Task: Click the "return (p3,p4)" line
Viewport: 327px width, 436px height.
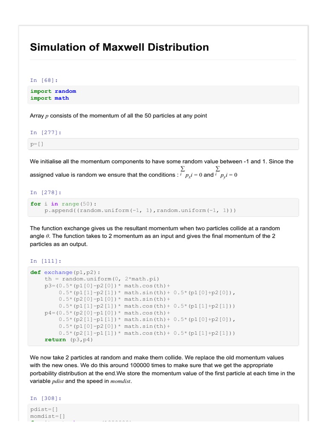Action: pyautogui.click(x=69, y=339)
